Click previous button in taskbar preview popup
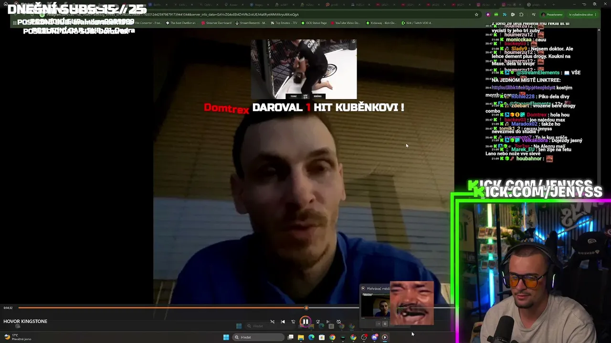 379,323
